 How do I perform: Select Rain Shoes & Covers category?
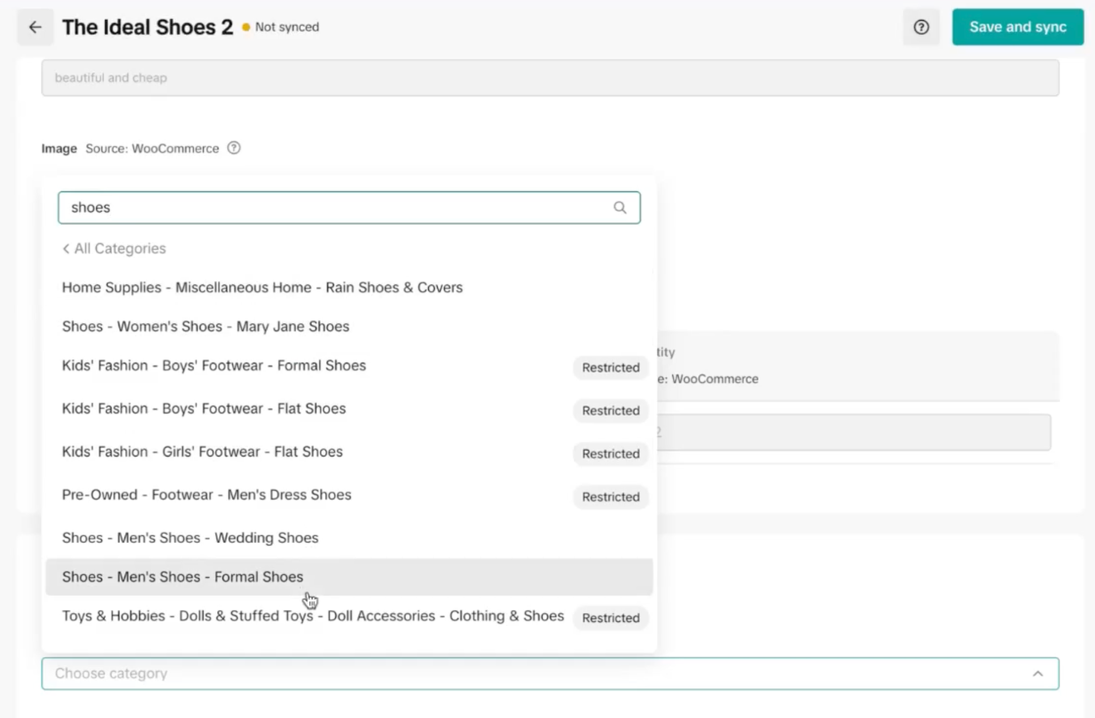click(262, 288)
